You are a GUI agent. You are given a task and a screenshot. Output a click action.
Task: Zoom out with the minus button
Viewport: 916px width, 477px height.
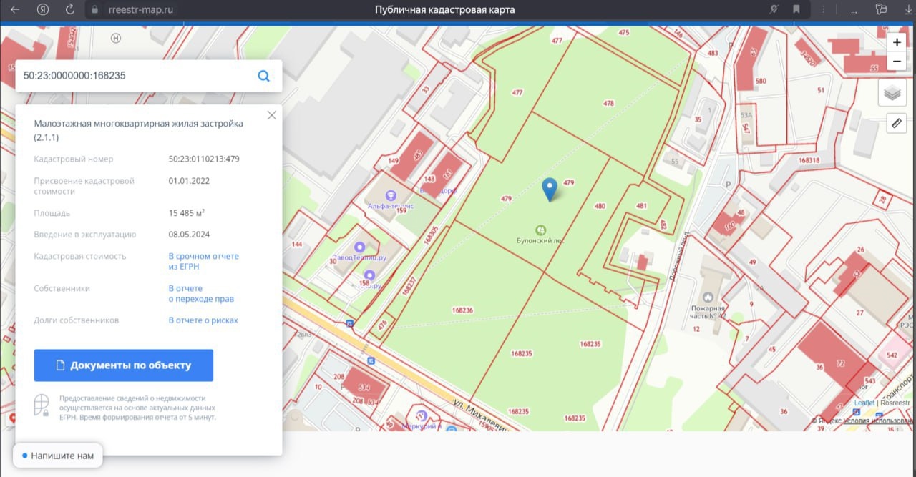(x=897, y=62)
